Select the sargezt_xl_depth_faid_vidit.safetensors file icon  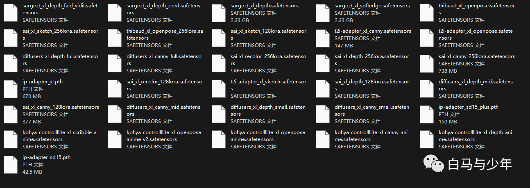click(11, 13)
